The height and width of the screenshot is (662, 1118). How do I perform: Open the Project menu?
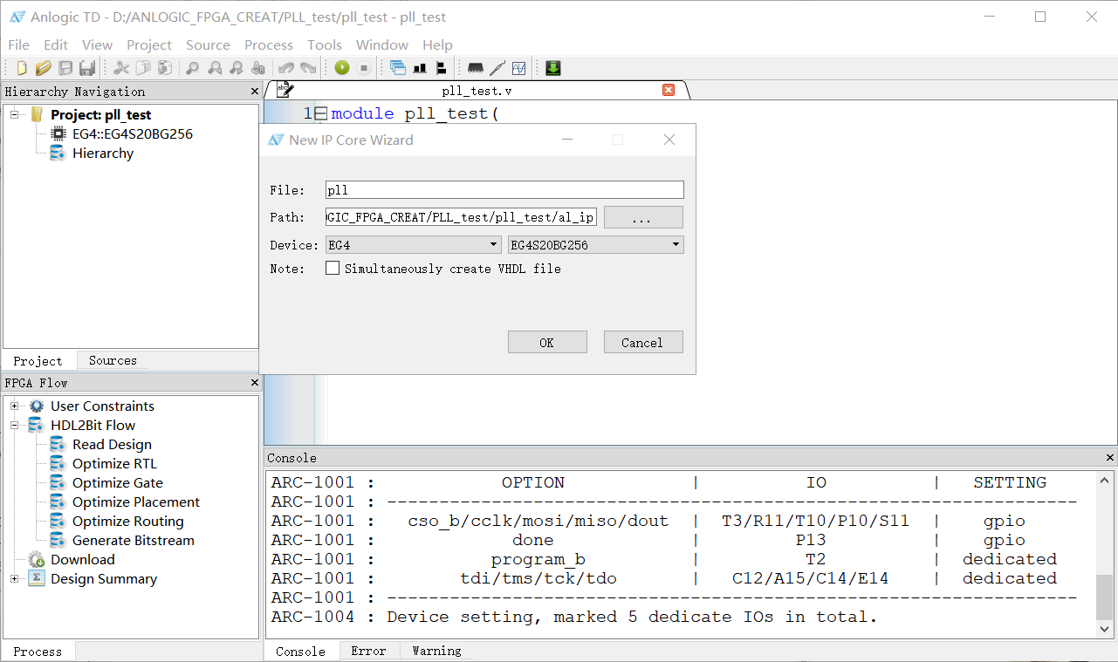pos(149,45)
